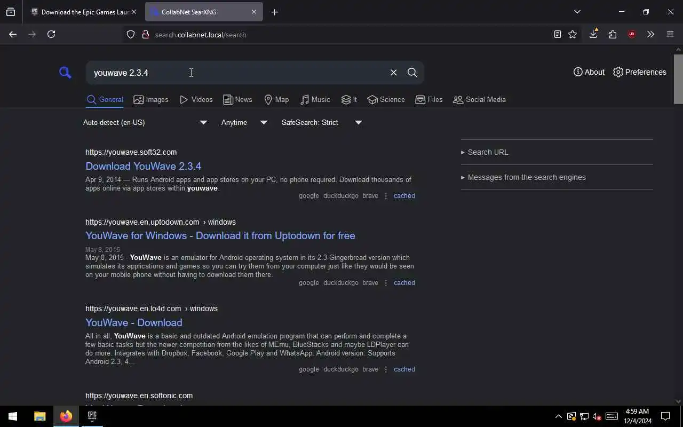Viewport: 683px width, 427px height.
Task: Reload the current page
Action: click(51, 34)
